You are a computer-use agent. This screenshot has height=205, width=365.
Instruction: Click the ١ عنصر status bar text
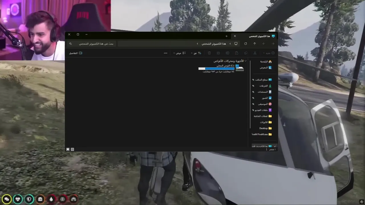tap(272, 149)
